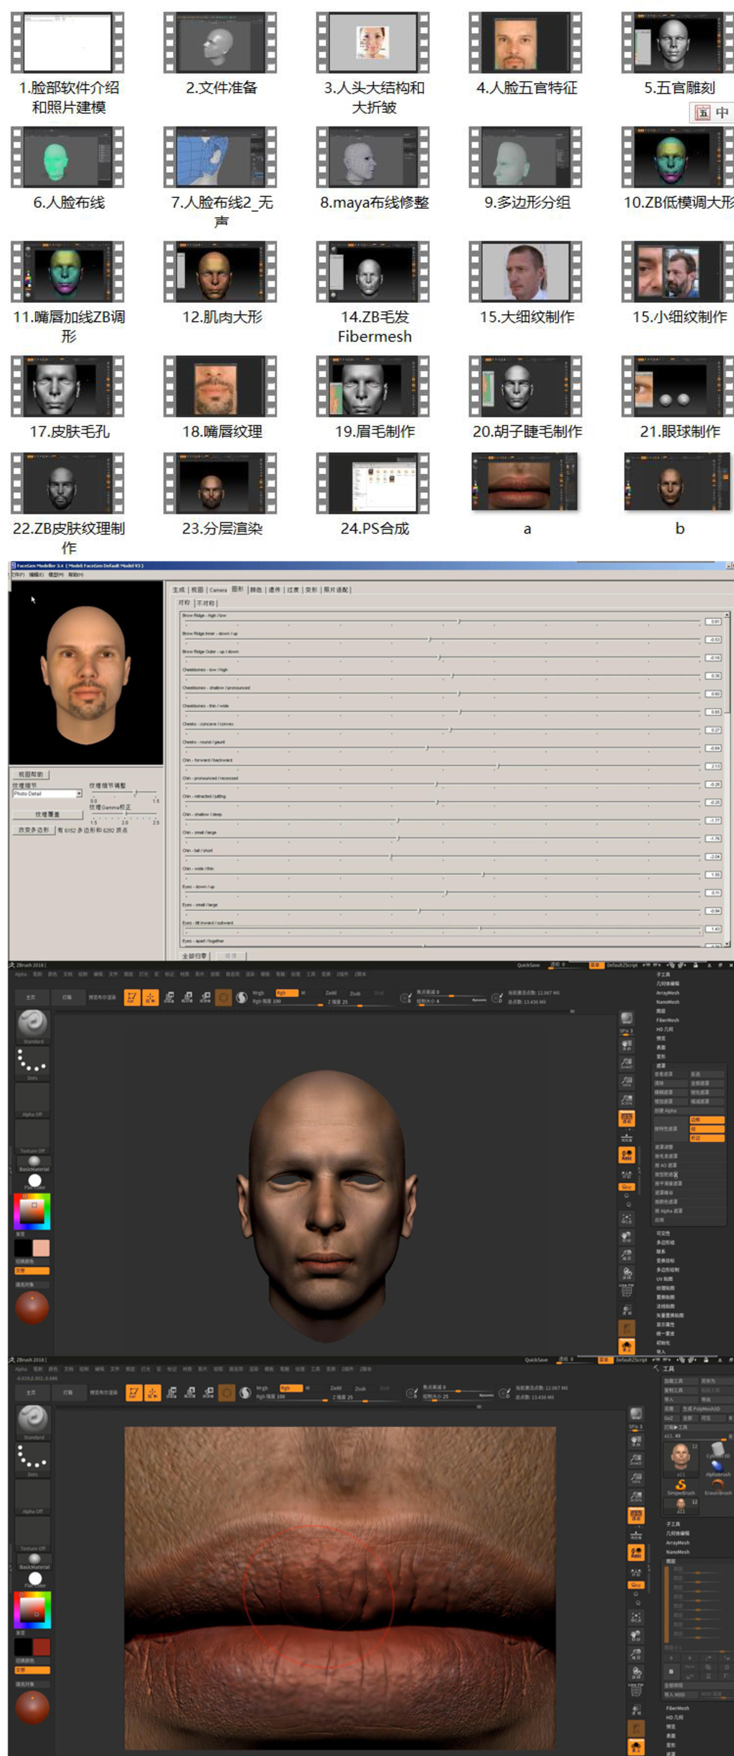Toggle Zadd in ZBrush head window
The image size is (734, 1756).
click(x=330, y=993)
